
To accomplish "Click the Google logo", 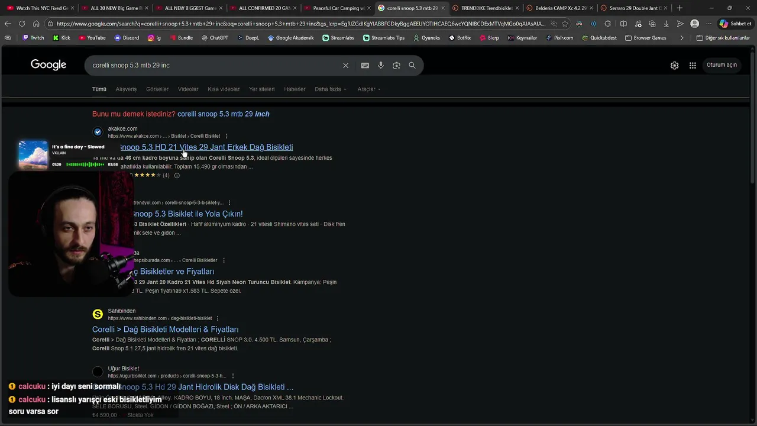I will pos(48,65).
